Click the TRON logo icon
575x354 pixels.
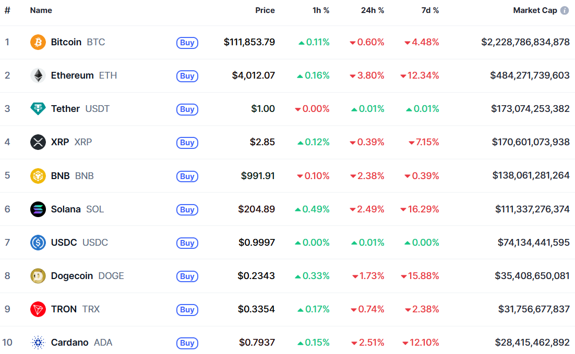tap(38, 309)
